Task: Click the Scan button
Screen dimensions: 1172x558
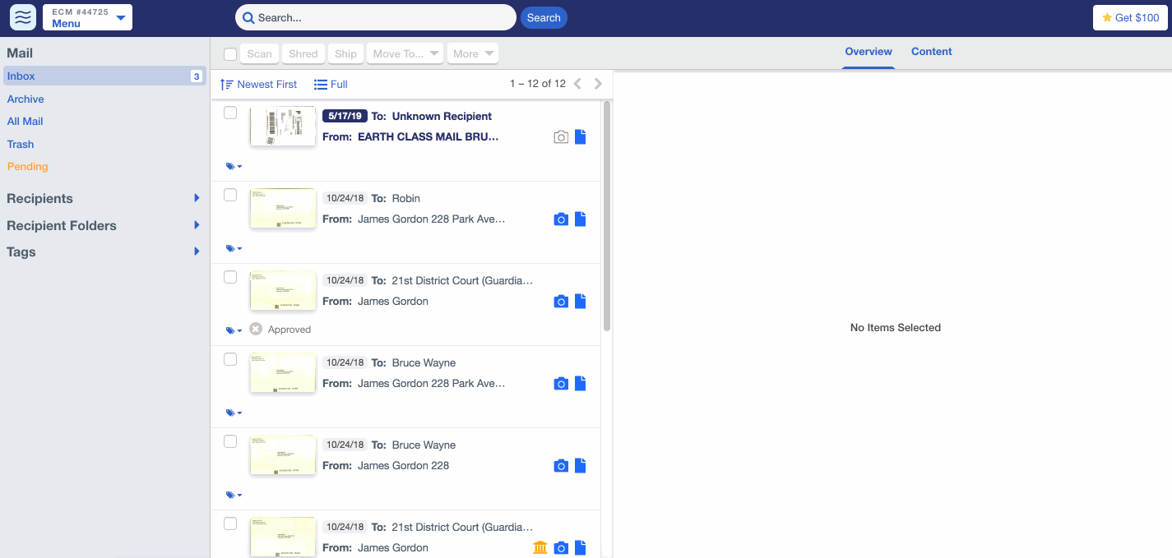Action: coord(259,53)
